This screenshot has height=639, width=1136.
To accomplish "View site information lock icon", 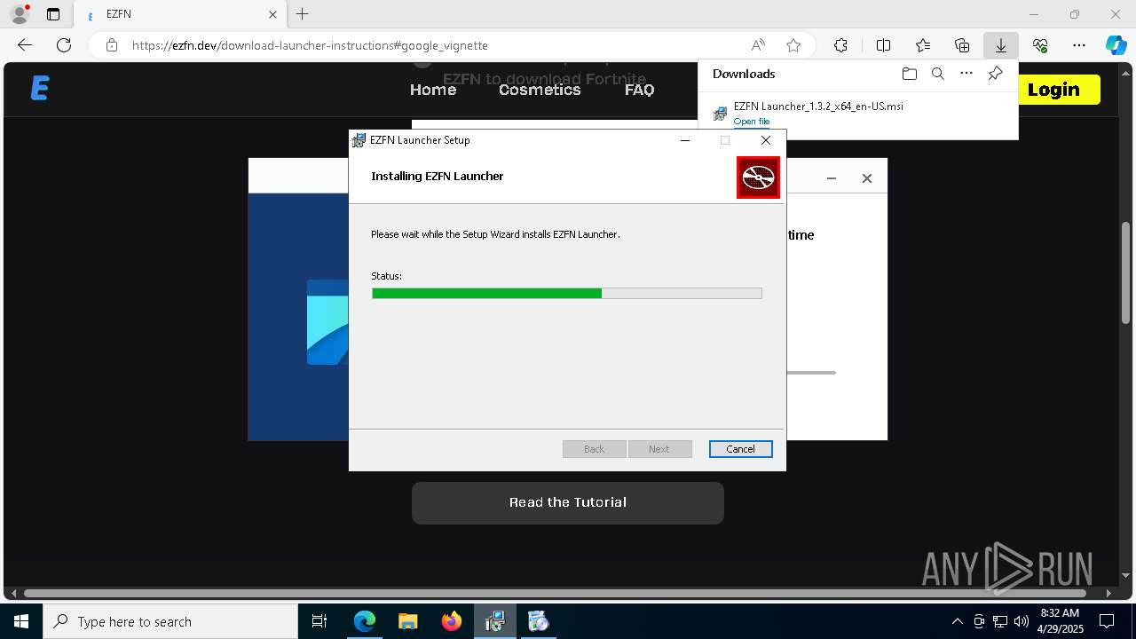I will 111,45.
